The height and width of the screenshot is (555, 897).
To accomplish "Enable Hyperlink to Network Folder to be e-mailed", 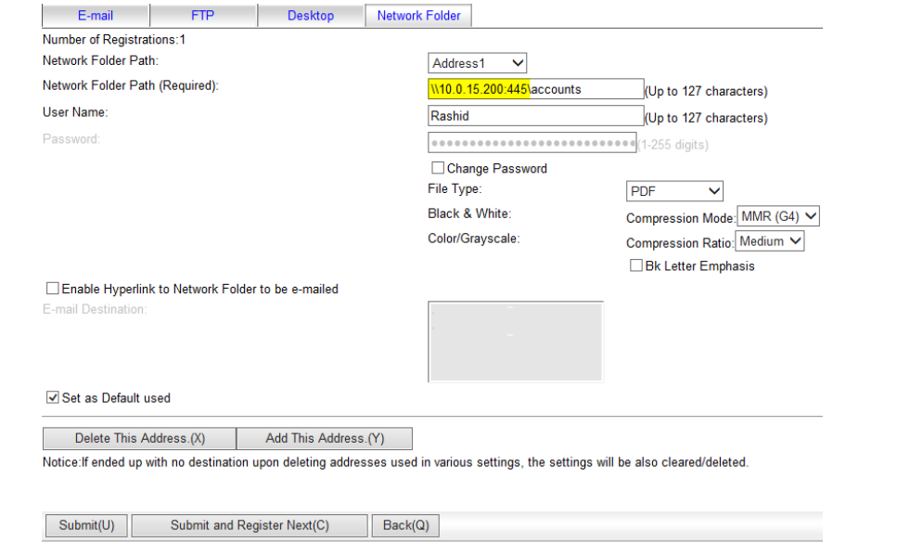I will tap(53, 288).
